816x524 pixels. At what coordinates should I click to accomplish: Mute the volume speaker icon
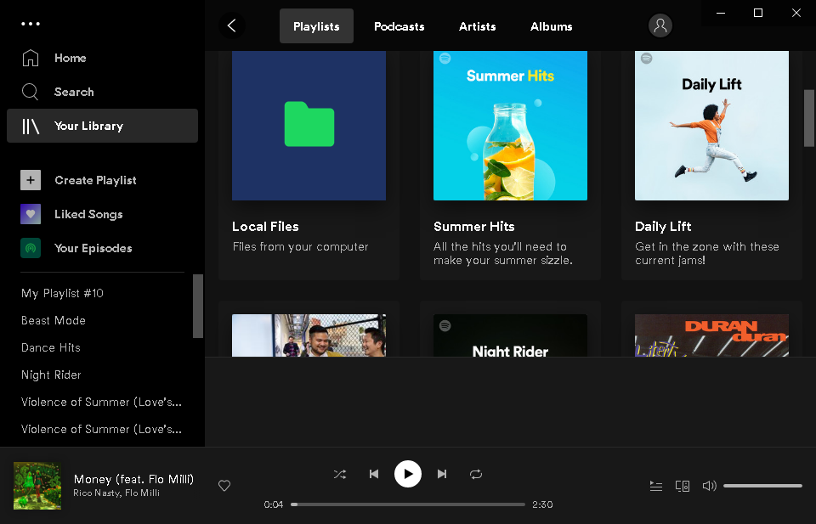(x=709, y=486)
